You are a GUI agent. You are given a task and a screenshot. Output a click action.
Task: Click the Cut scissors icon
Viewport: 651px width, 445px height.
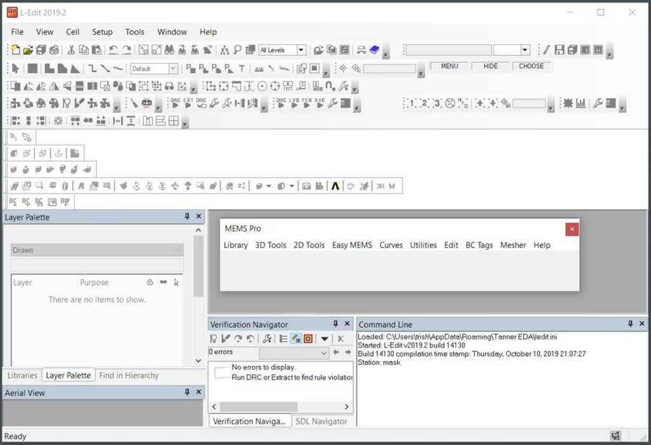(x=71, y=50)
